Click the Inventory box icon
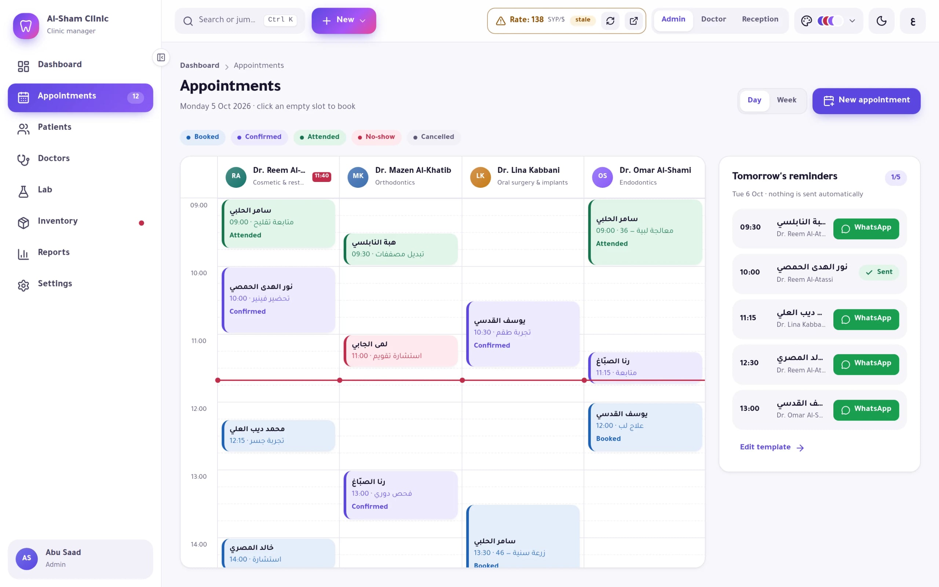Image resolution: width=939 pixels, height=587 pixels. 23,223
